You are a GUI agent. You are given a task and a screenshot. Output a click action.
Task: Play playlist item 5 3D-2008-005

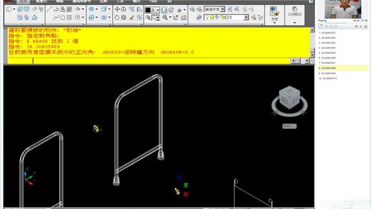(327, 53)
